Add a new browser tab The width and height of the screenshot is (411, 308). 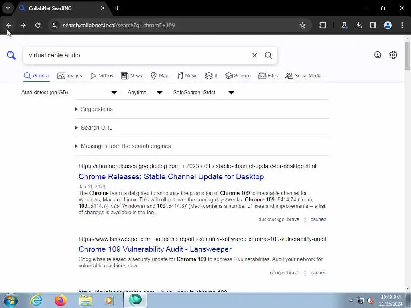(x=117, y=8)
